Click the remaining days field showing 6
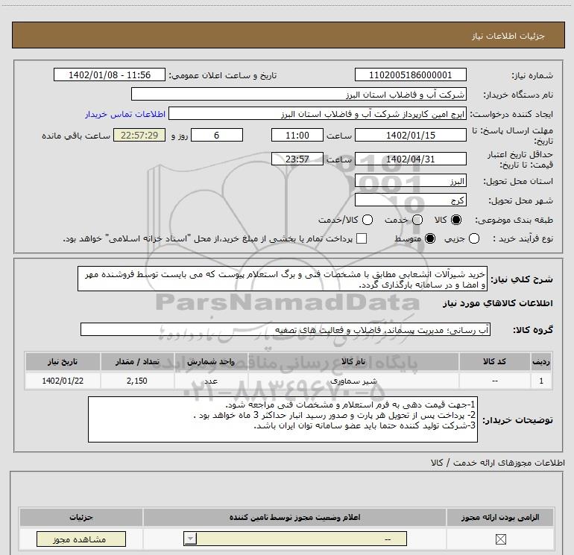The width and height of the screenshot is (574, 555). pyautogui.click(x=217, y=136)
